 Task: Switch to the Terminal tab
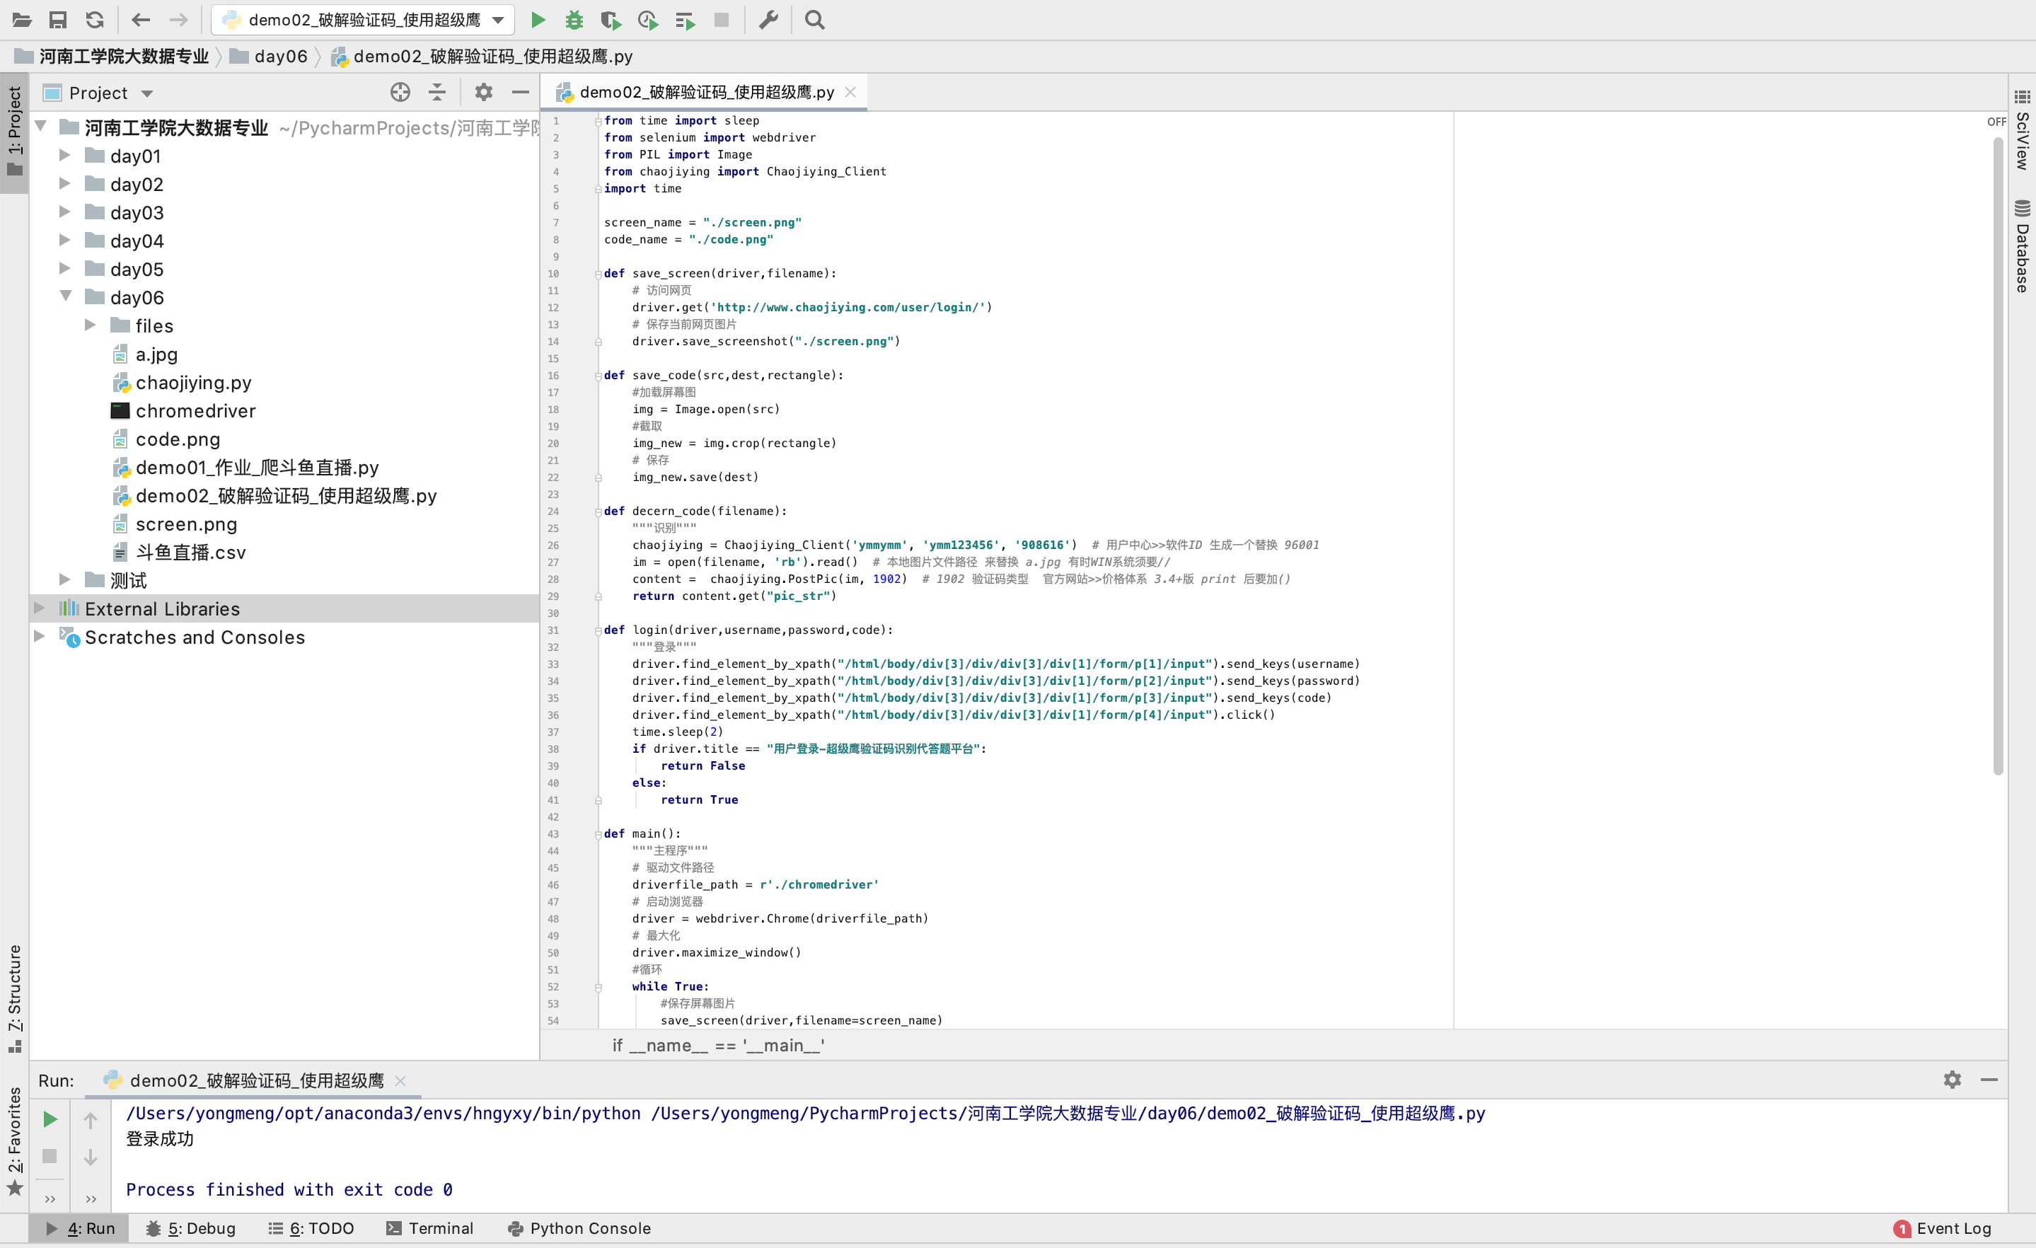[x=431, y=1228]
